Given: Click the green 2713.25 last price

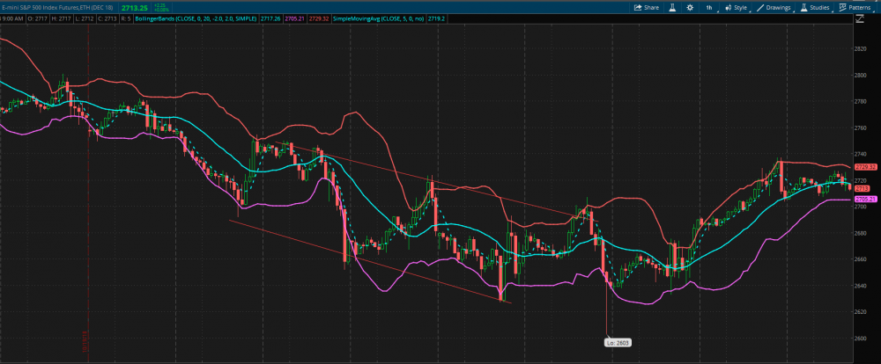Looking at the screenshot, I should pos(137,7).
